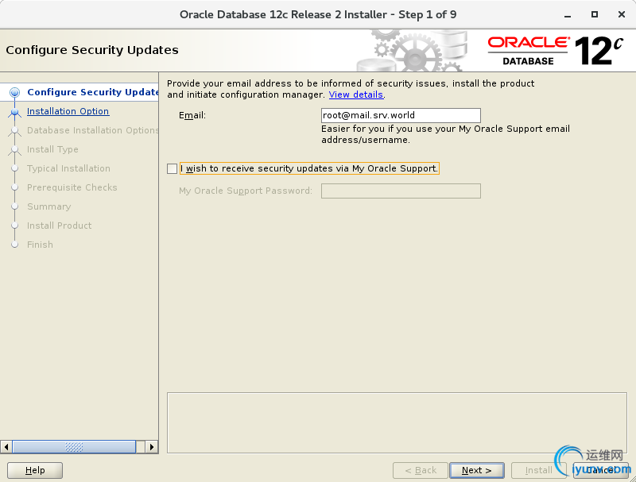
Task: Click the sidebar horizontal scrollbar thumb
Action: coord(74,447)
